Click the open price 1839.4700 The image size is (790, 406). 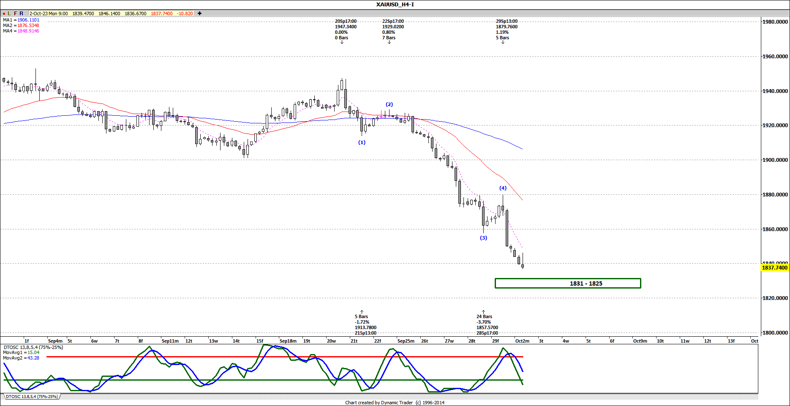point(83,14)
